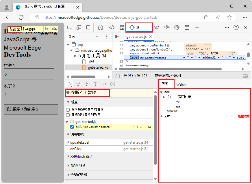Switch to the 范围 scope tab
This screenshot has width=252, height=184.
coord(166,84)
